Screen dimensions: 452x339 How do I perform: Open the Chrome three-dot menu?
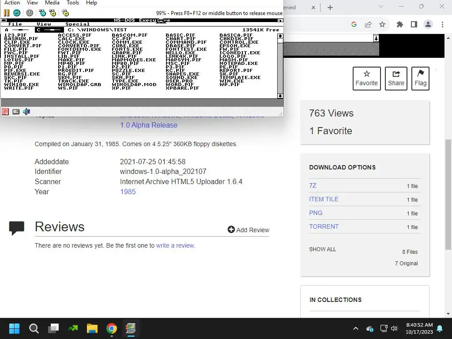[442, 25]
